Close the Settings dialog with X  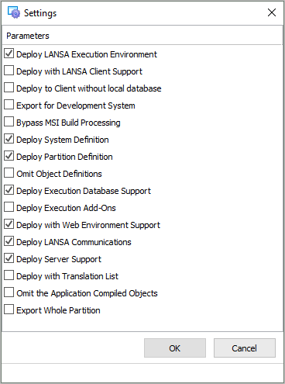click(x=272, y=12)
